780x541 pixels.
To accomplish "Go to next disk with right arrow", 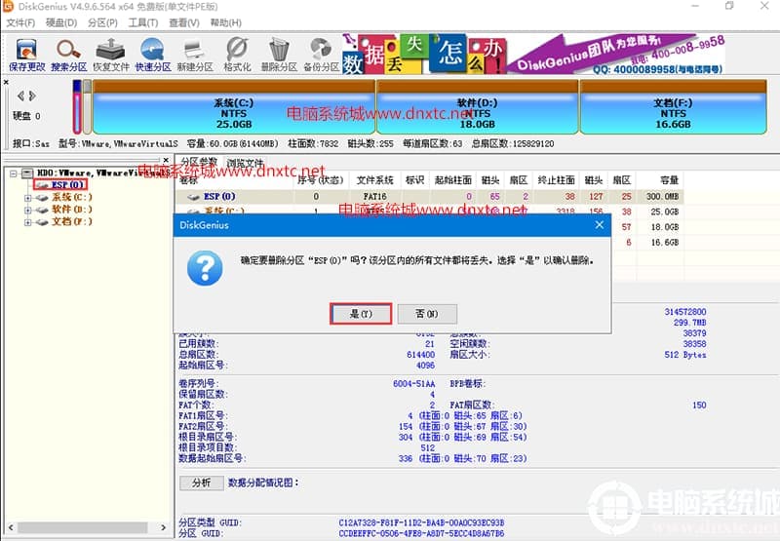I will coord(32,96).
